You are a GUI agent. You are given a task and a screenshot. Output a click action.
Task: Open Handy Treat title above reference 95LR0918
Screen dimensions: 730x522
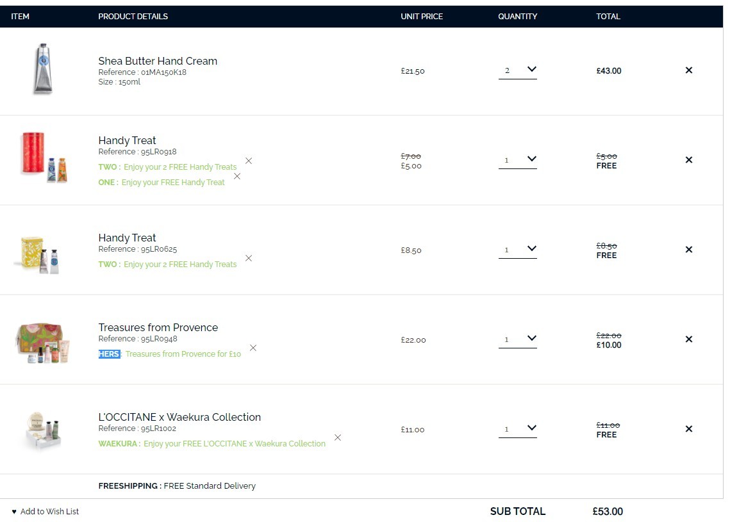[x=127, y=140]
